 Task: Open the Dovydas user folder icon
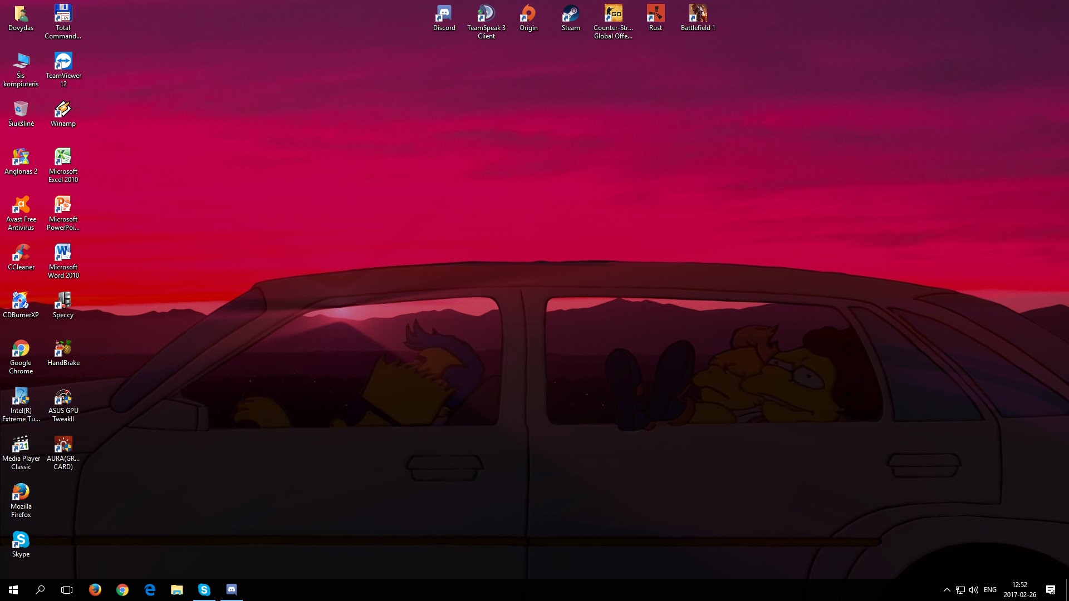click(21, 18)
